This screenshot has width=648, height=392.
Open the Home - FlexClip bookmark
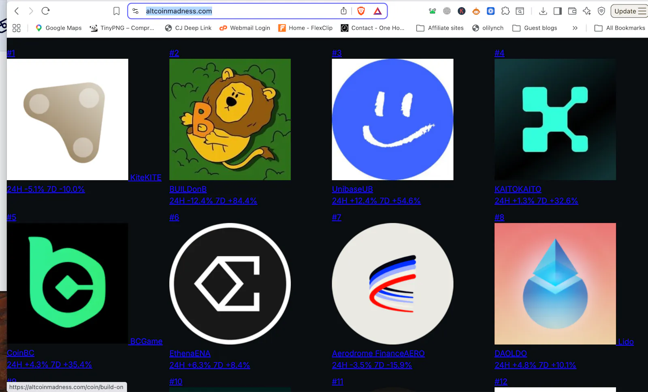pyautogui.click(x=305, y=28)
